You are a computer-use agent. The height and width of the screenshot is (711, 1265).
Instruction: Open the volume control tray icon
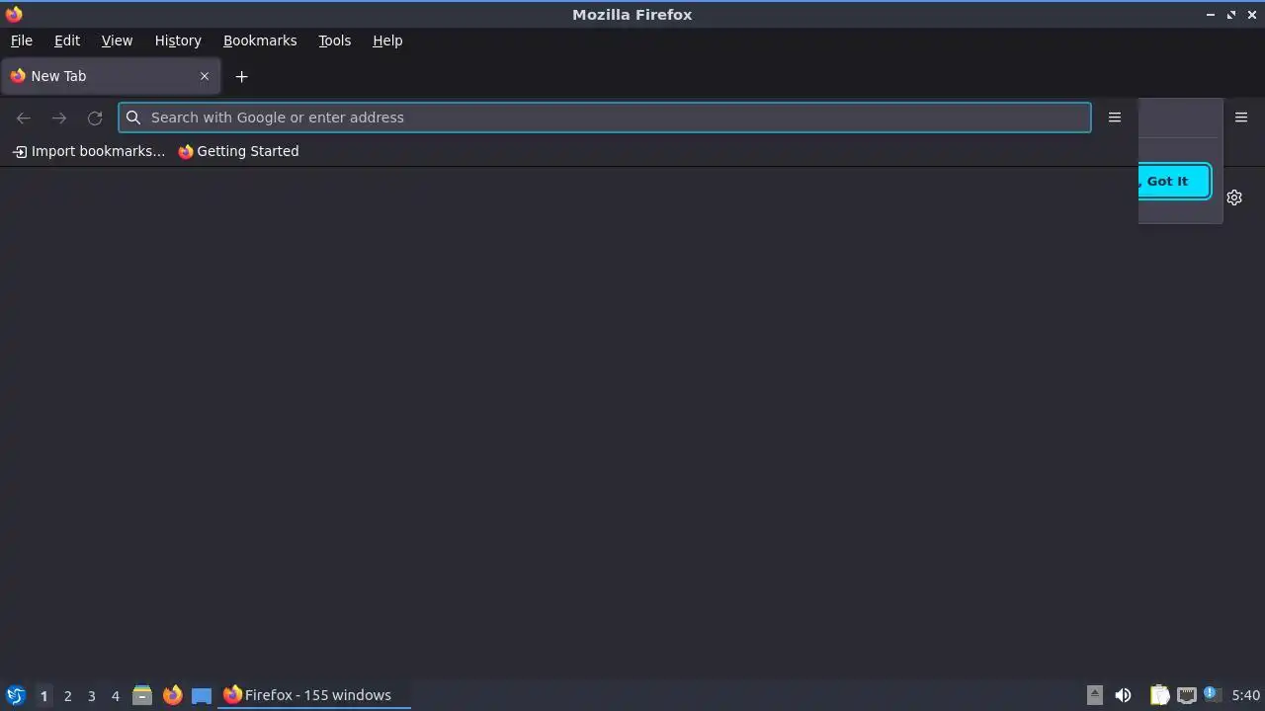1123,695
